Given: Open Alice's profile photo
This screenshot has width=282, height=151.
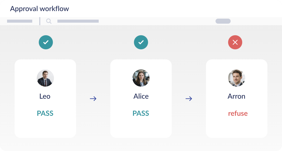Looking at the screenshot, I should 141,78.
